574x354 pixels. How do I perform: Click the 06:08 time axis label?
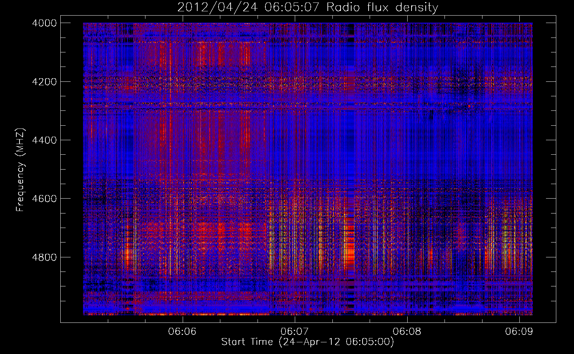tap(407, 332)
